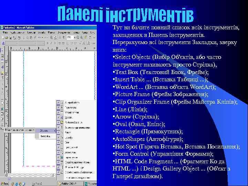
Task: Pick the Rectangle tool in left toolbar
Action: point(2,99)
